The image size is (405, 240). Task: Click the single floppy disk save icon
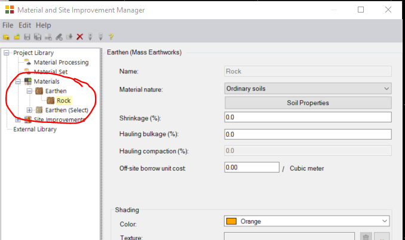click(x=27, y=37)
